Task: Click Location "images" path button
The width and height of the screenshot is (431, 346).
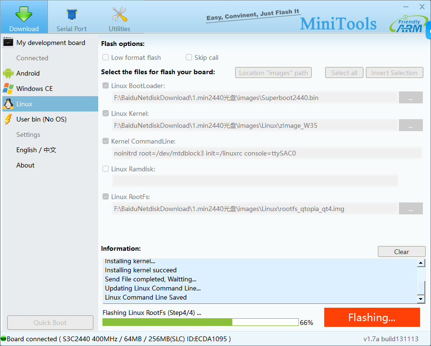Action: [273, 73]
